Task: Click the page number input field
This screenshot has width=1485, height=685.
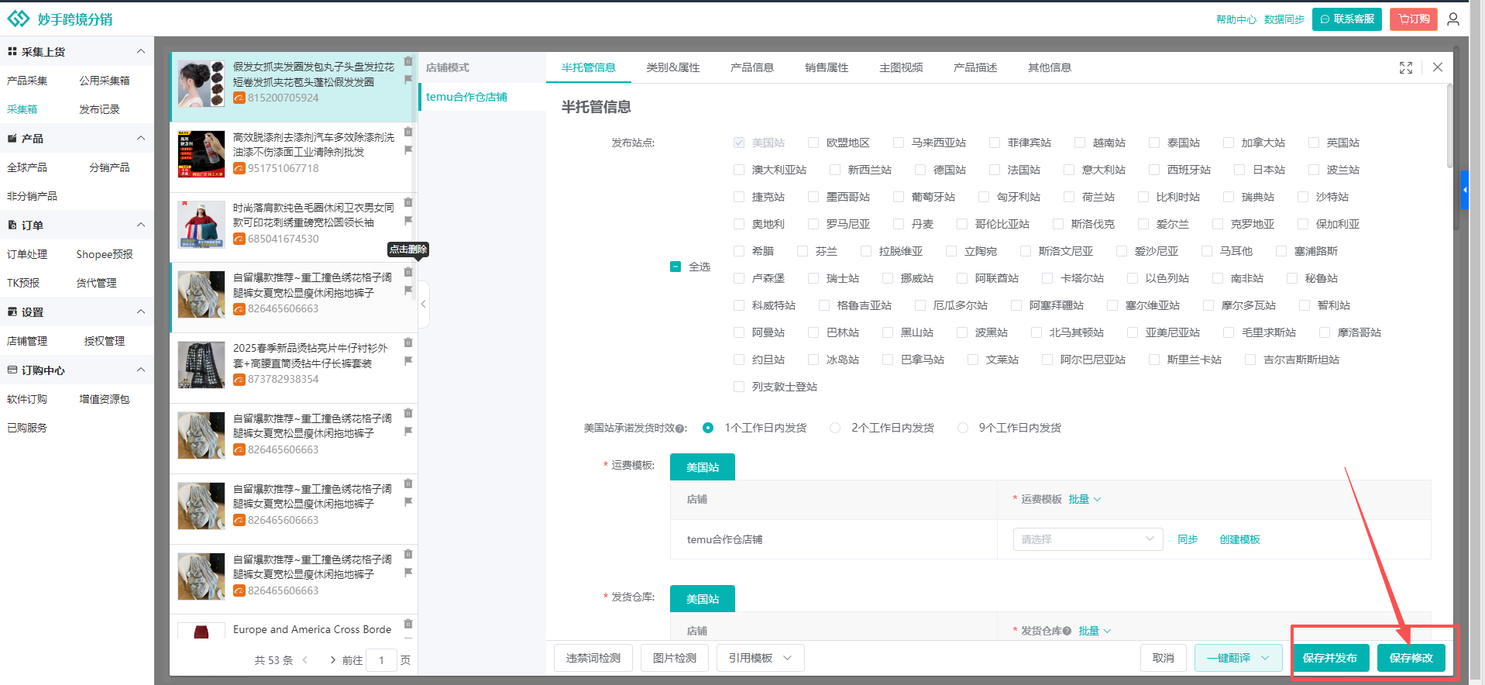Action: [381, 660]
